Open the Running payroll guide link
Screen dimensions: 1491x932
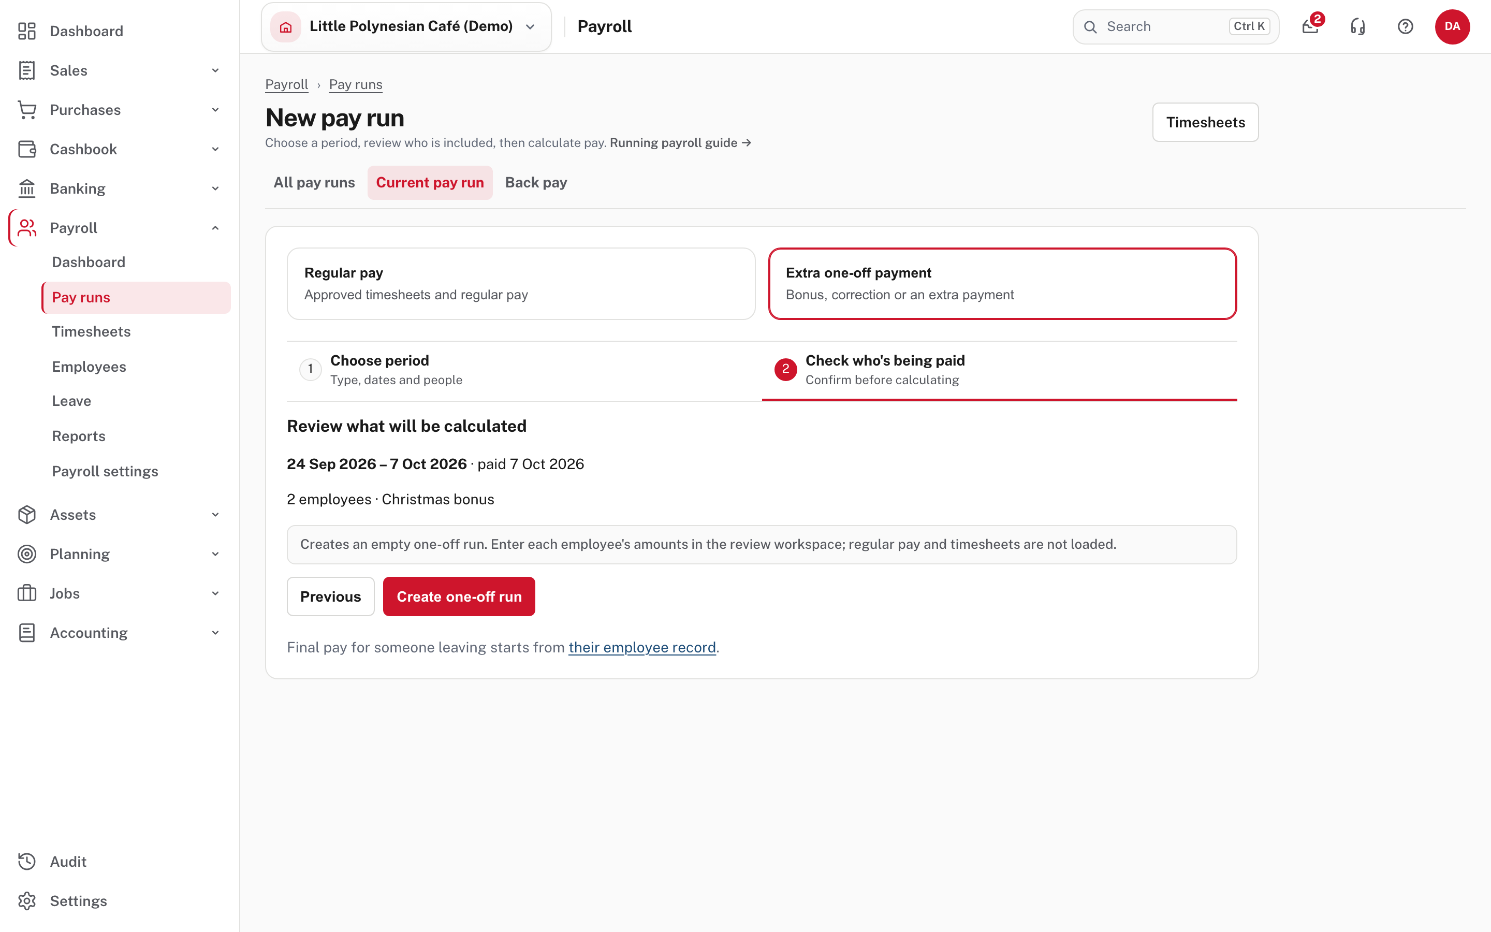pyautogui.click(x=680, y=143)
